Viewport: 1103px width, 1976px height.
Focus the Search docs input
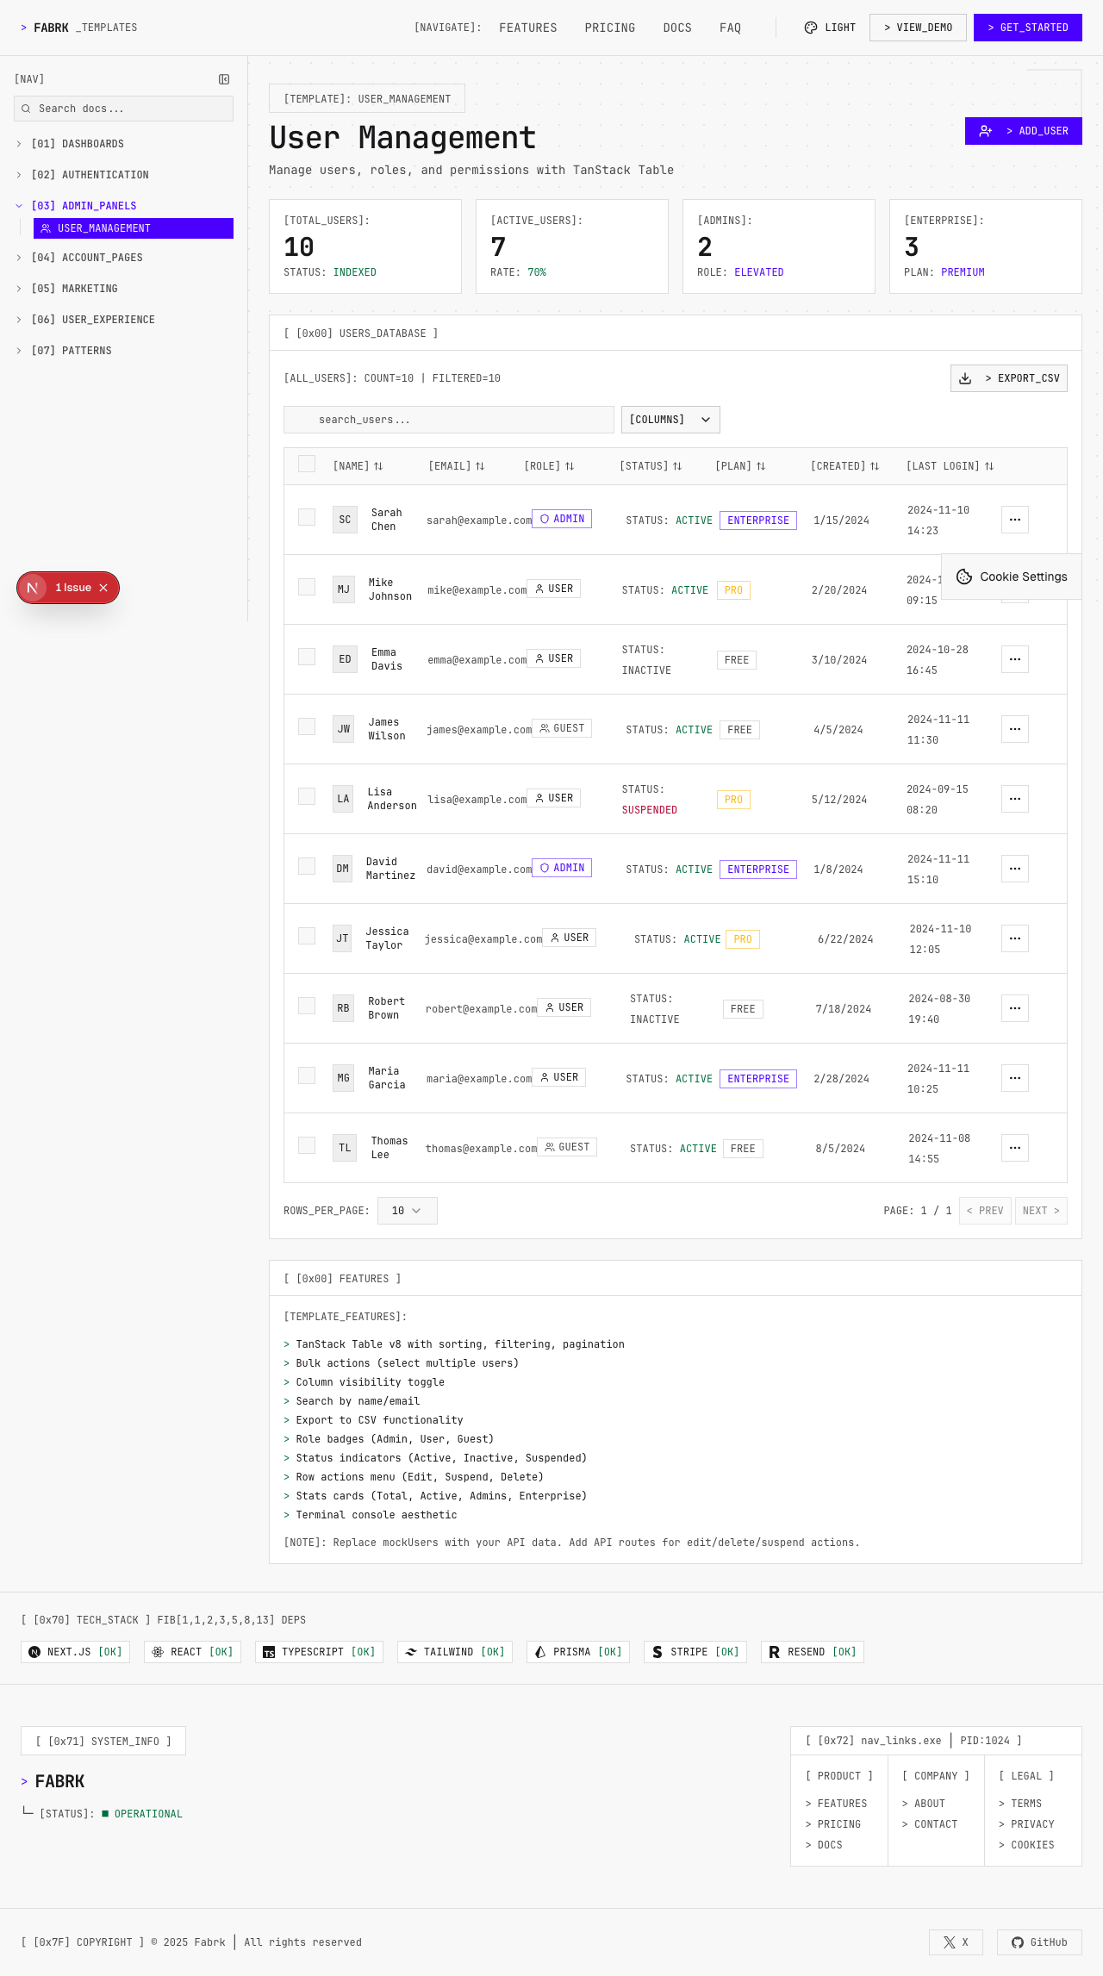coord(124,109)
